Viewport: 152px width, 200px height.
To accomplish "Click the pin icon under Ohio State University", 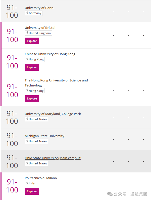I will click(27, 163).
